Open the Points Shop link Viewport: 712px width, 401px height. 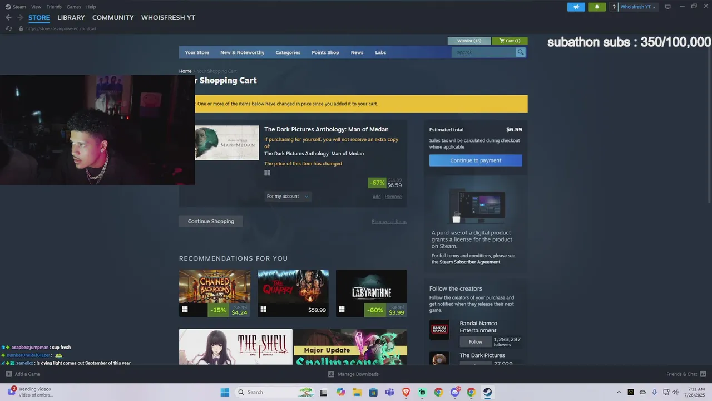point(325,52)
